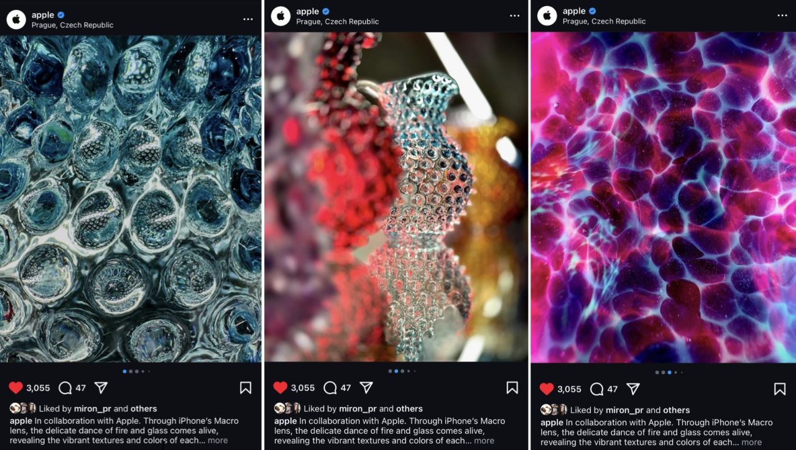This screenshot has height=450, width=796.
Task: Unlike the middle post via its red heart
Action: 280,387
